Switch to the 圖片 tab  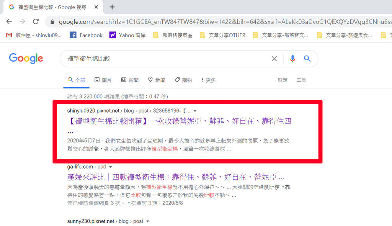pyautogui.click(x=103, y=80)
